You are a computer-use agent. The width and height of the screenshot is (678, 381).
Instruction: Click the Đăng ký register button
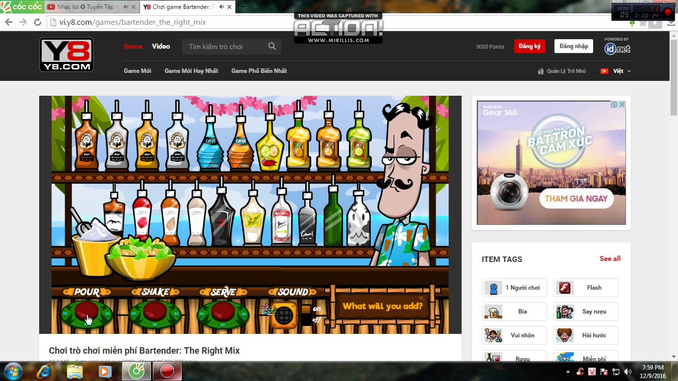(x=530, y=46)
